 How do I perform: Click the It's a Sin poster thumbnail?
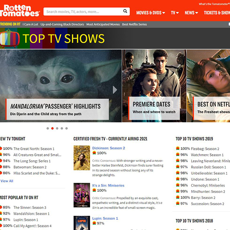(82, 195)
